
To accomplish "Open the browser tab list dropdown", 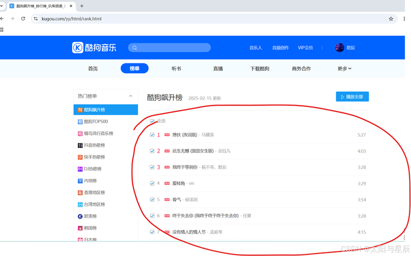I will 2,6.
